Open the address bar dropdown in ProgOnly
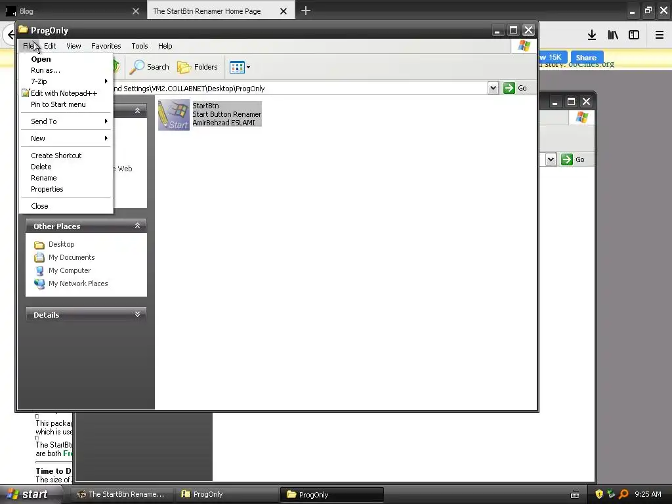This screenshot has height=504, width=672. pos(493,88)
